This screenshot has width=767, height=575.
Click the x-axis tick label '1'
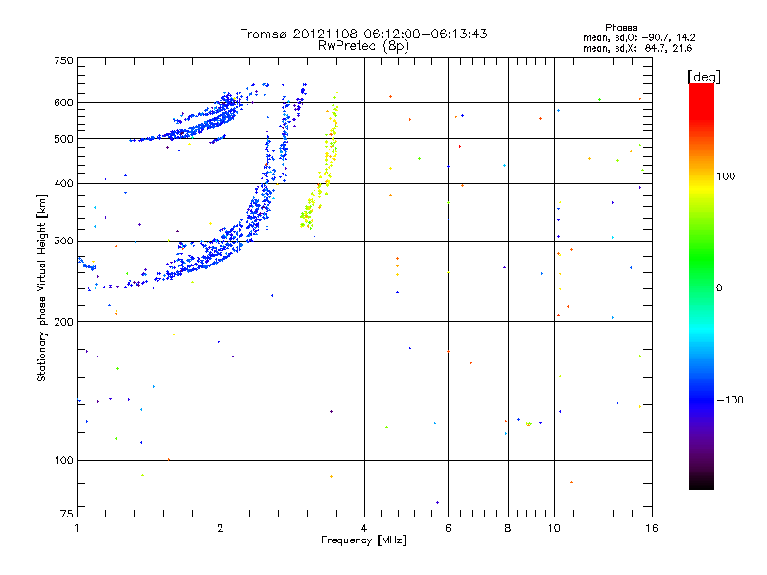77,528
